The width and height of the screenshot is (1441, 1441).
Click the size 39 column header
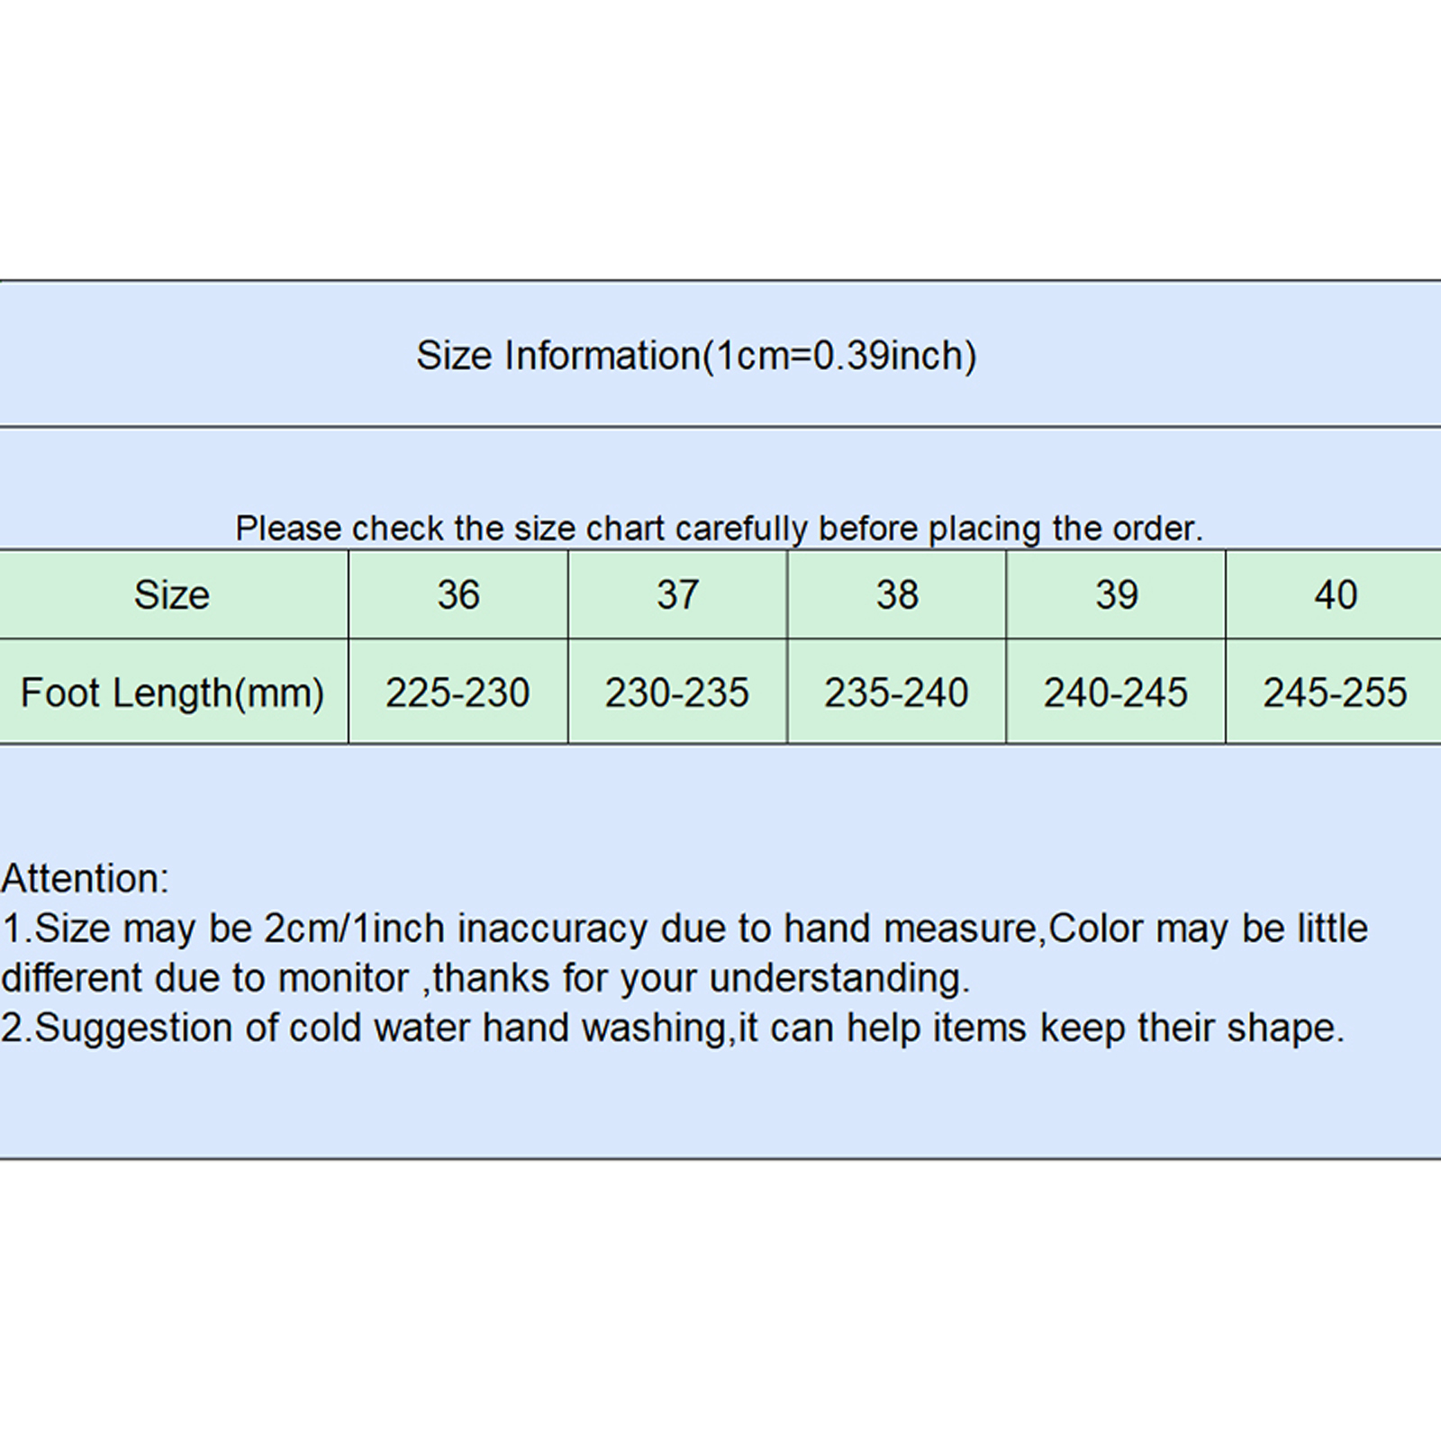pyautogui.click(x=1116, y=595)
